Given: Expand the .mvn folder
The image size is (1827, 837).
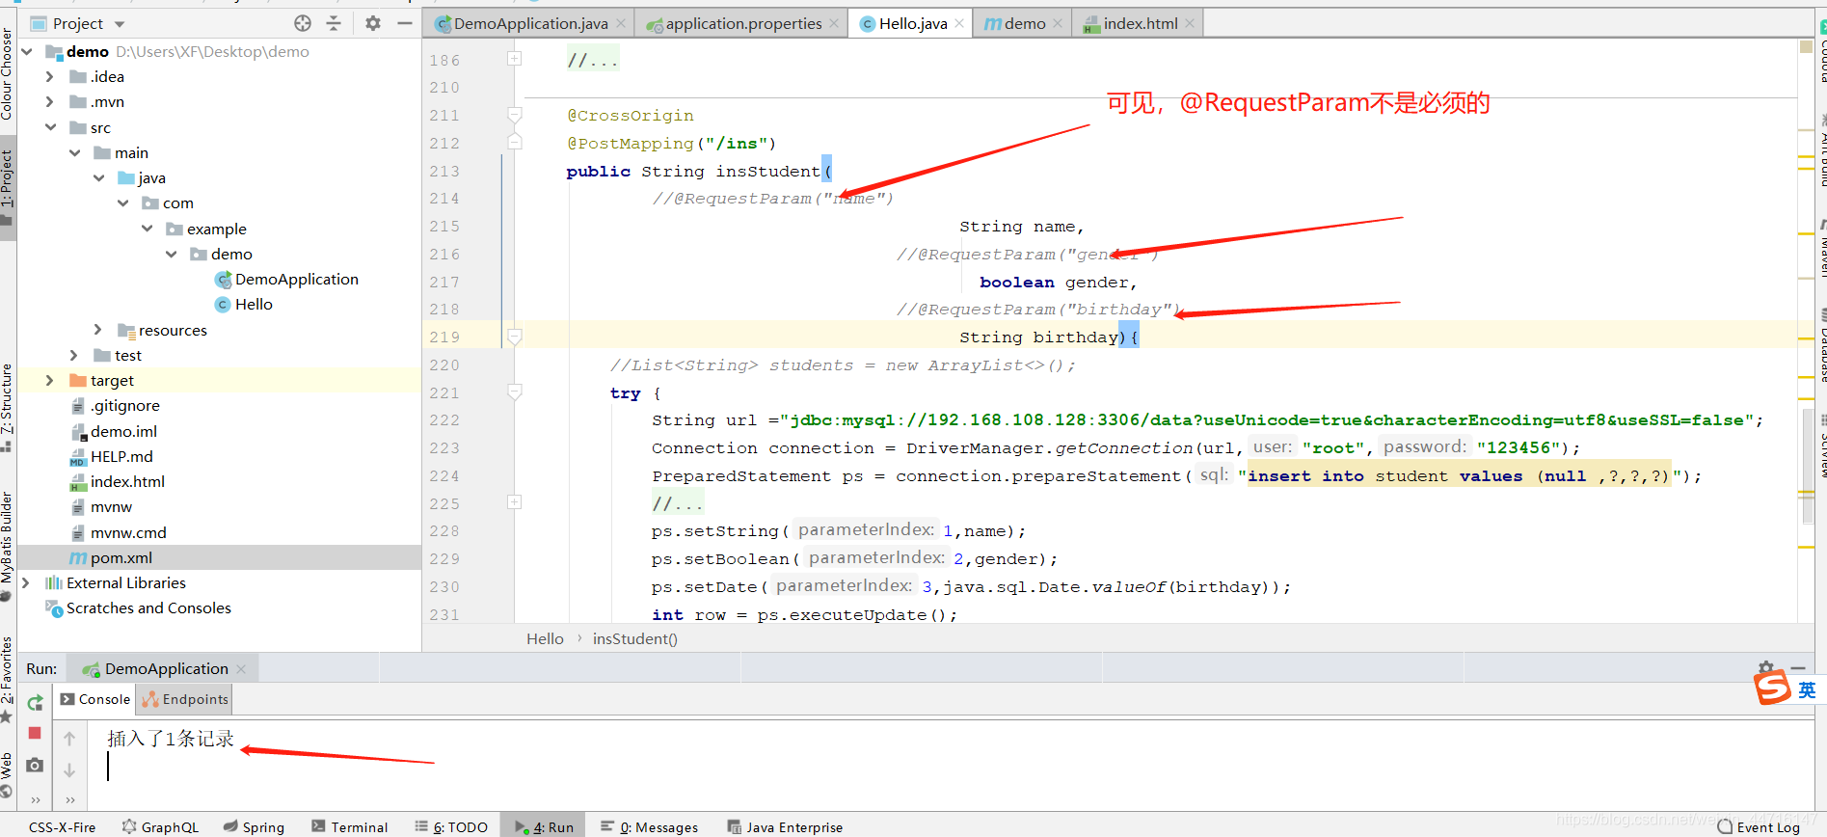Looking at the screenshot, I should click(50, 101).
